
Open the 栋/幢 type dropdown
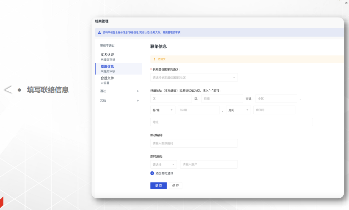pyautogui.click(x=163, y=110)
